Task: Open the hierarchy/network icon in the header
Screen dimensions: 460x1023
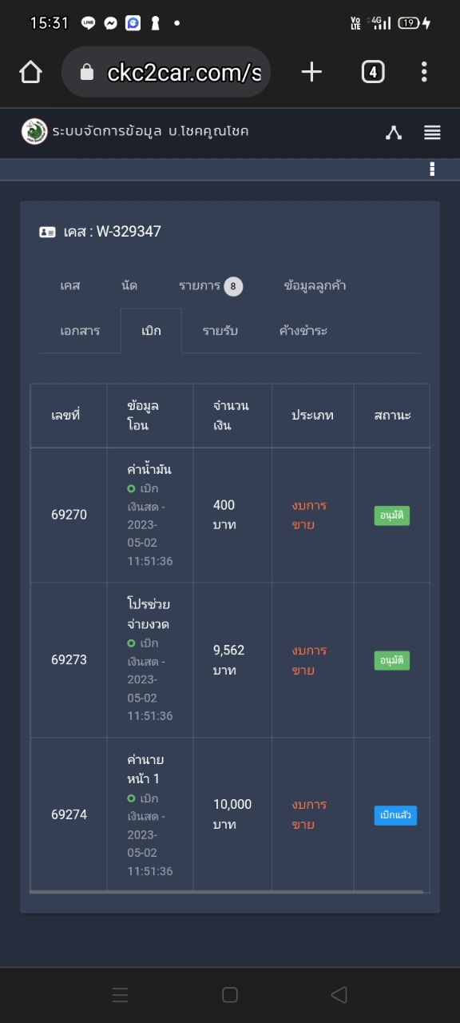Action: (394, 133)
